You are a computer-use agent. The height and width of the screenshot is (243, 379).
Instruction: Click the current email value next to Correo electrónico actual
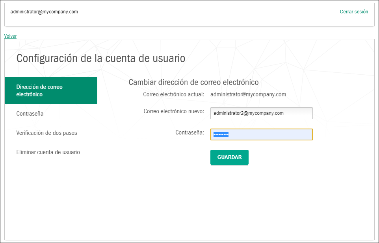click(x=248, y=94)
